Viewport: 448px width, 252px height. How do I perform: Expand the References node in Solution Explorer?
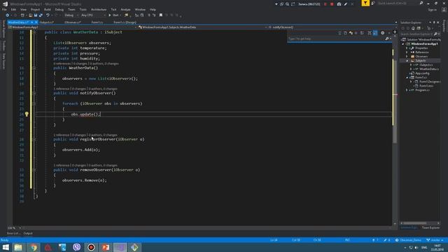tap(407, 52)
